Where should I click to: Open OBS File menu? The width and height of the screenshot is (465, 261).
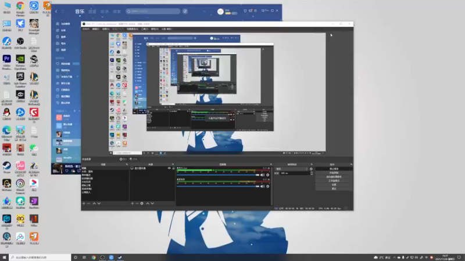pos(85,29)
